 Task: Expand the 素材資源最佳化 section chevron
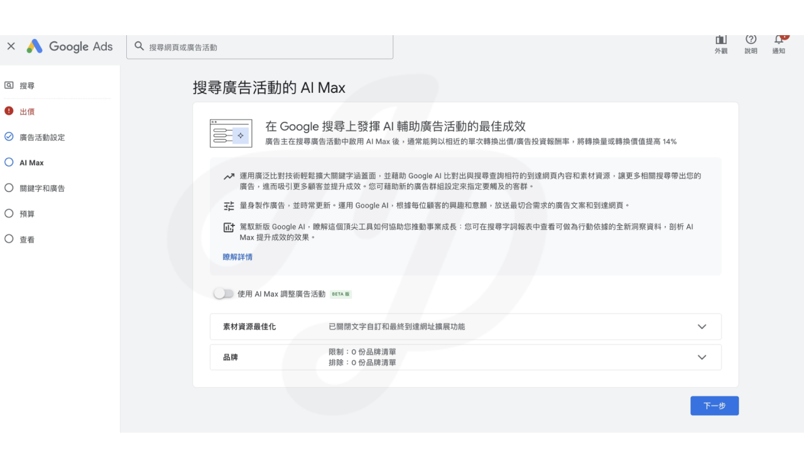click(x=702, y=326)
